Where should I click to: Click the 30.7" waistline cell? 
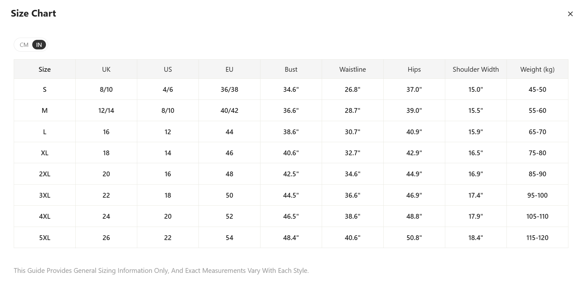coord(352,132)
